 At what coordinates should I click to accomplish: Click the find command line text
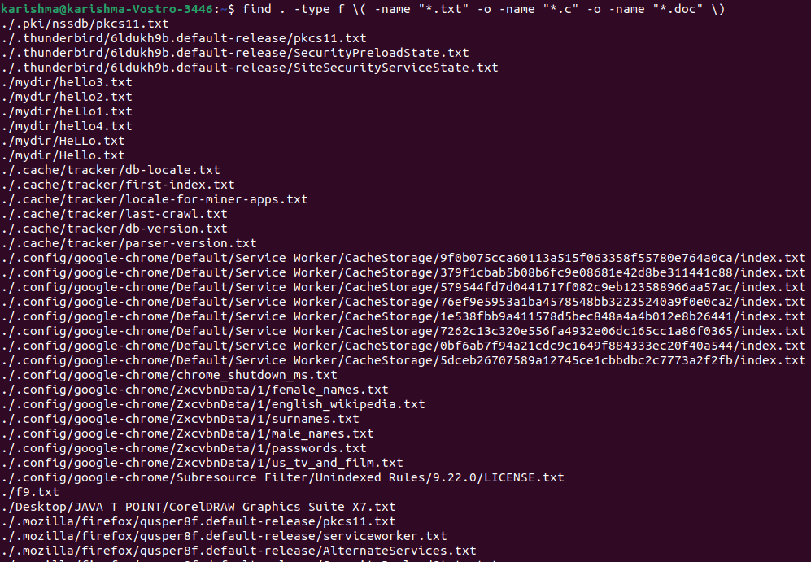[484, 9]
